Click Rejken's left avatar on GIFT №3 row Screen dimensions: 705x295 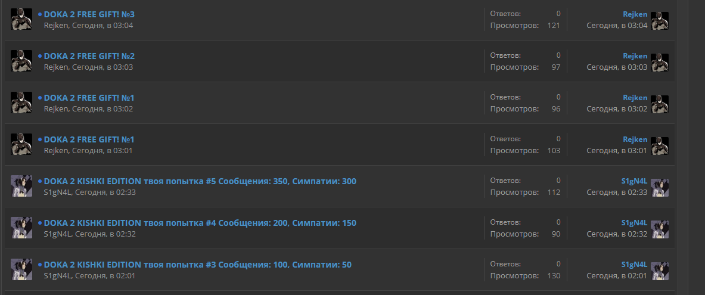pyautogui.click(x=21, y=19)
